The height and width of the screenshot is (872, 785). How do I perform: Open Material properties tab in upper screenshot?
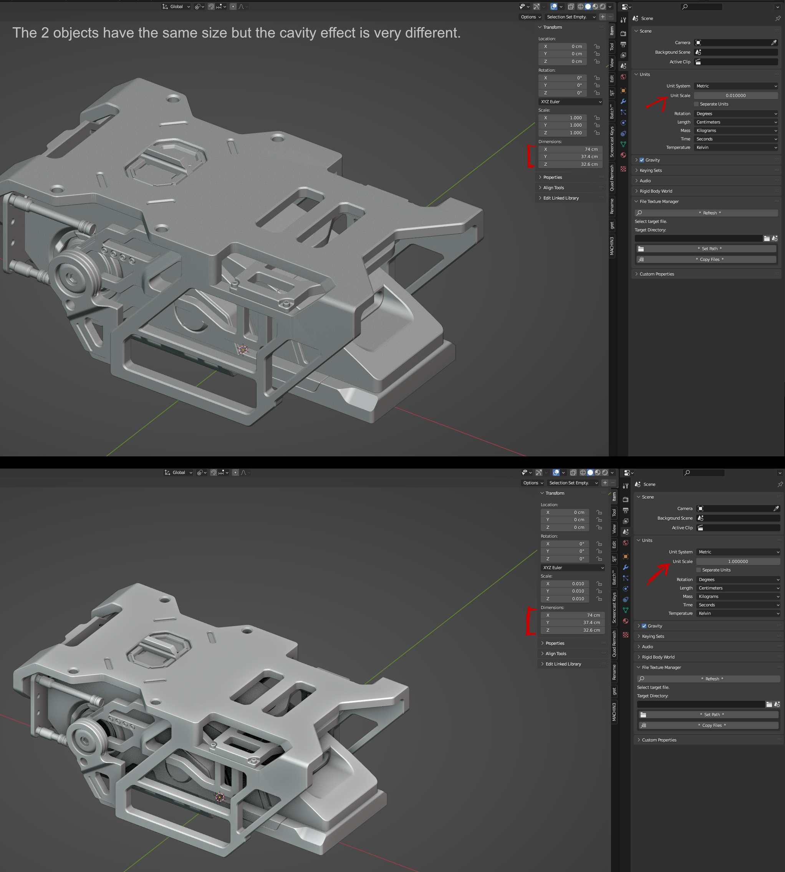tap(623, 155)
